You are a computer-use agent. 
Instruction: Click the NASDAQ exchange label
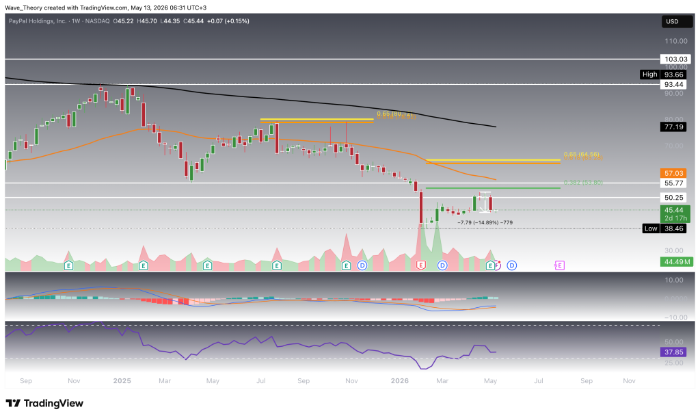[x=96, y=21]
